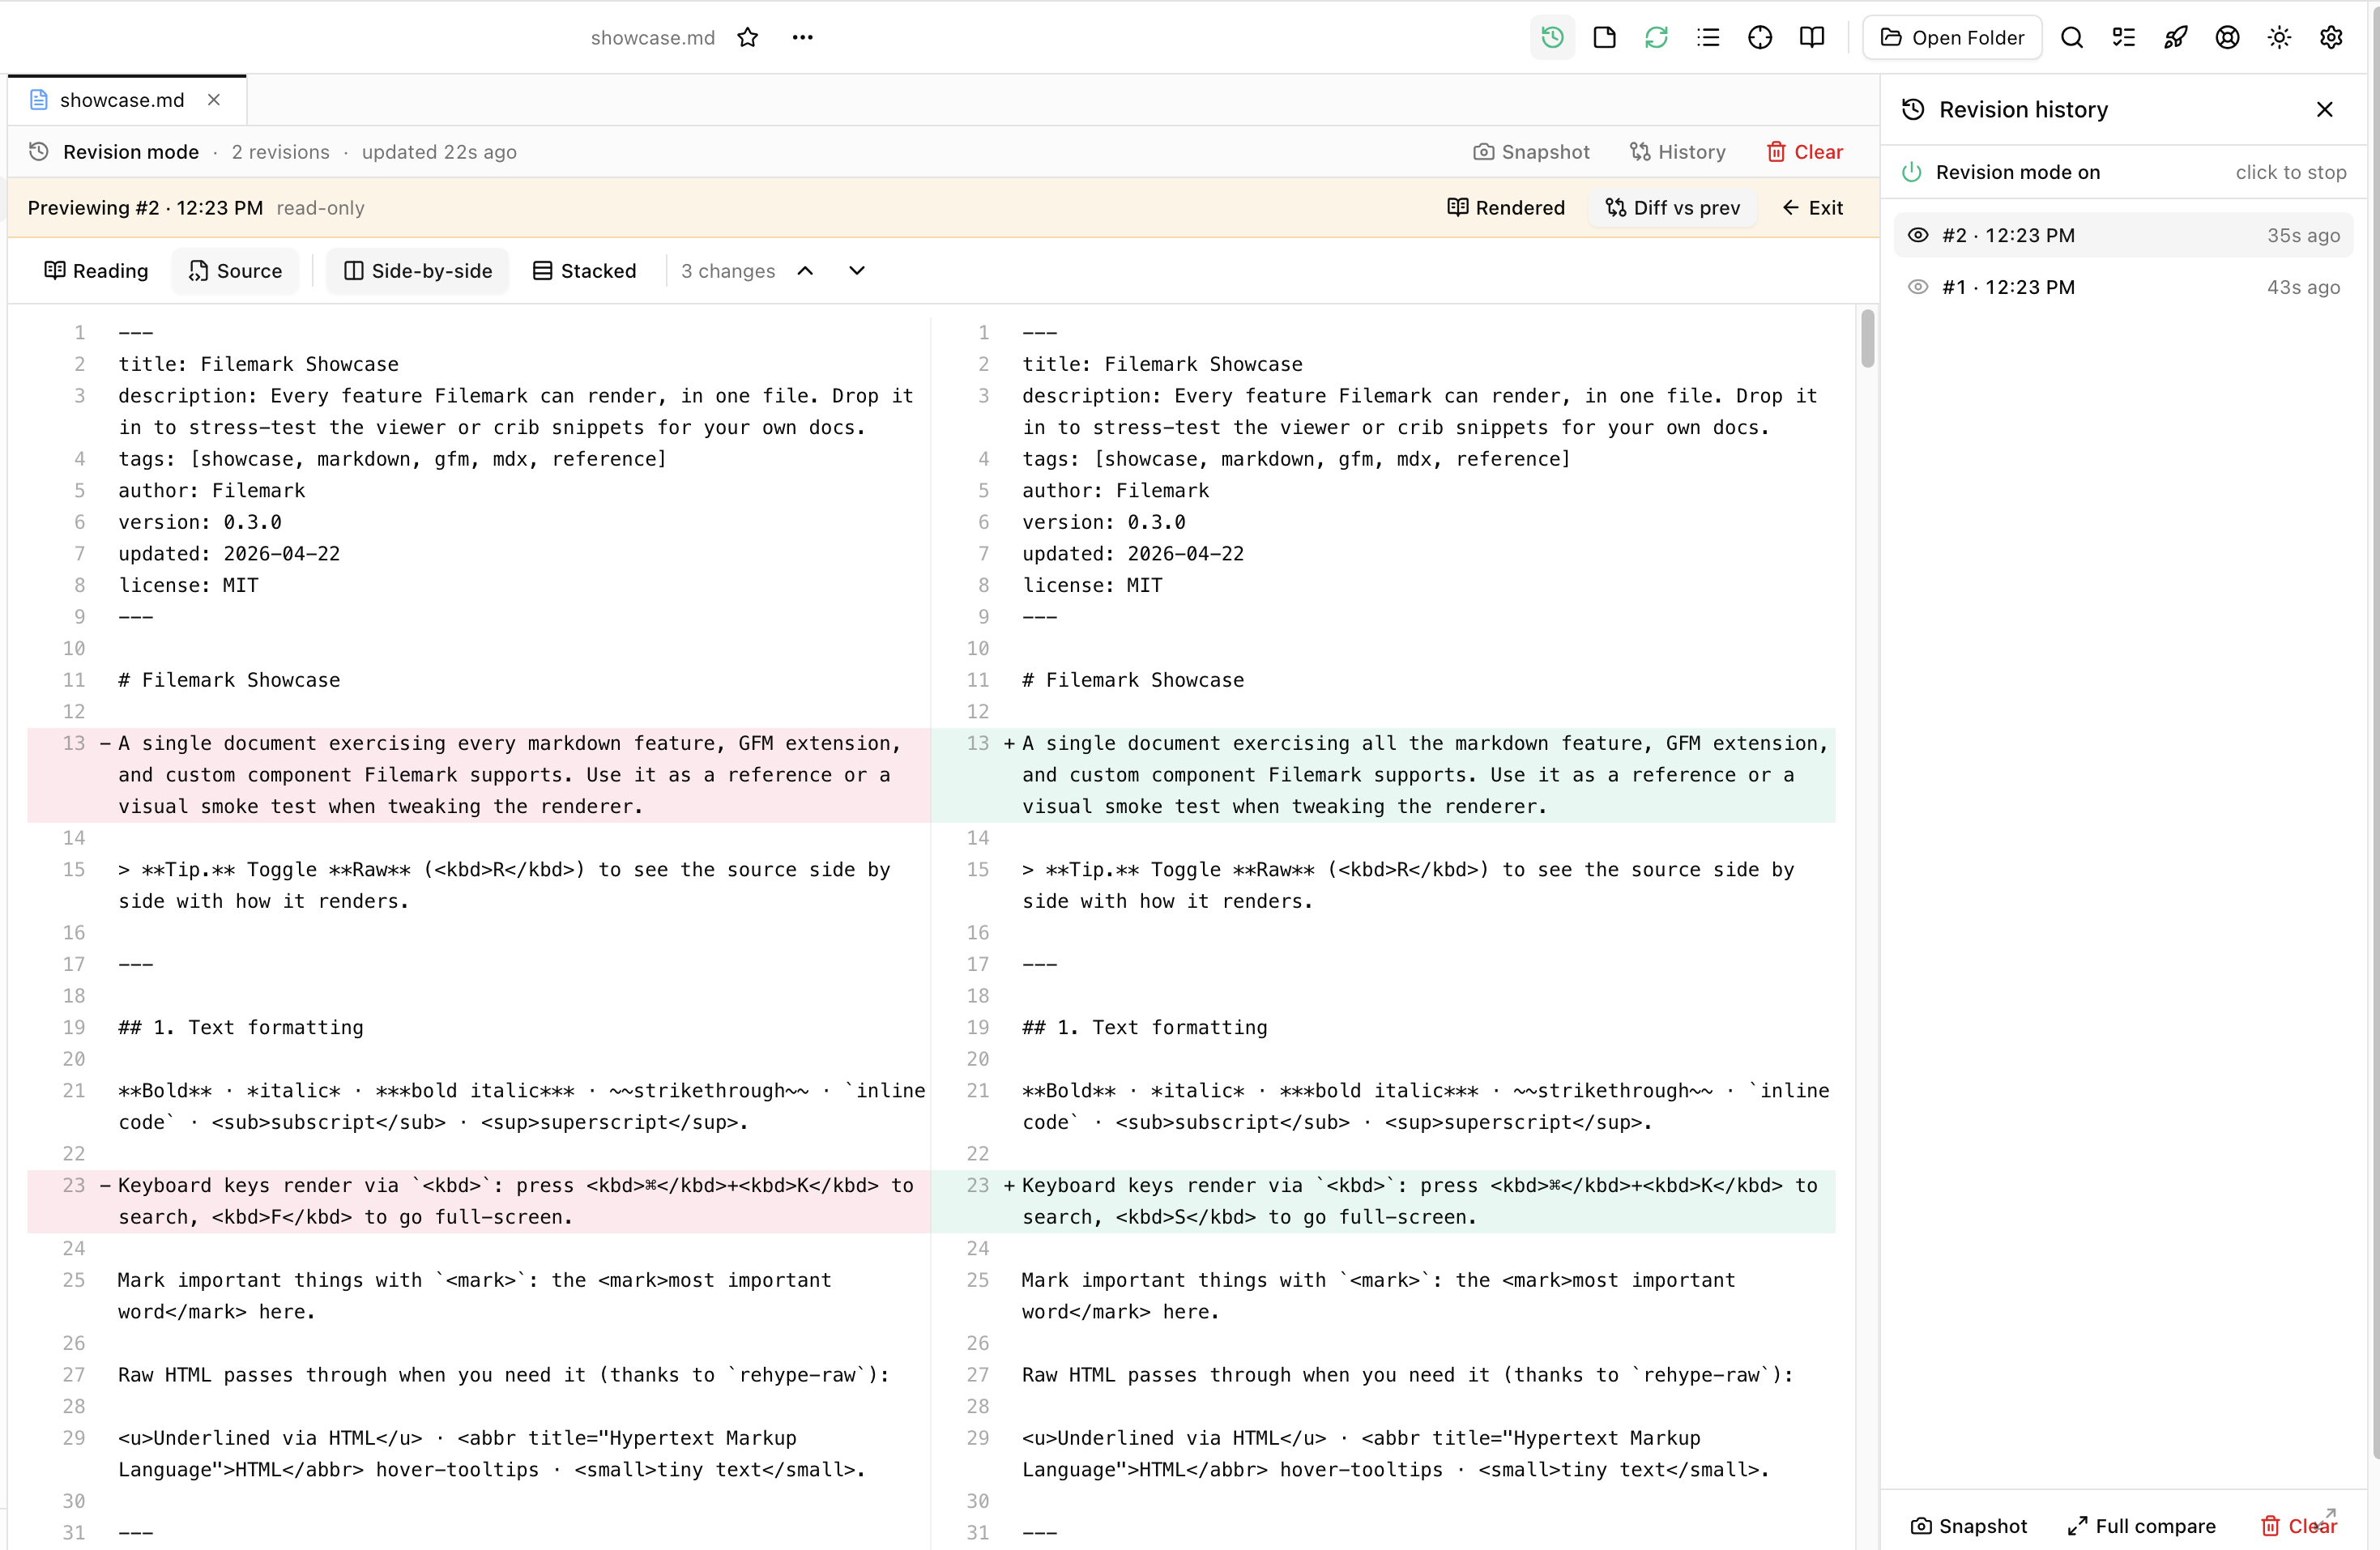The height and width of the screenshot is (1550, 2380).
Task: Select revision #2 · 12:23 PM row
Action: [2124, 235]
